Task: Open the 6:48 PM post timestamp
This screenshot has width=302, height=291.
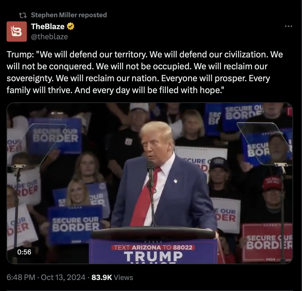Action: coord(21,277)
